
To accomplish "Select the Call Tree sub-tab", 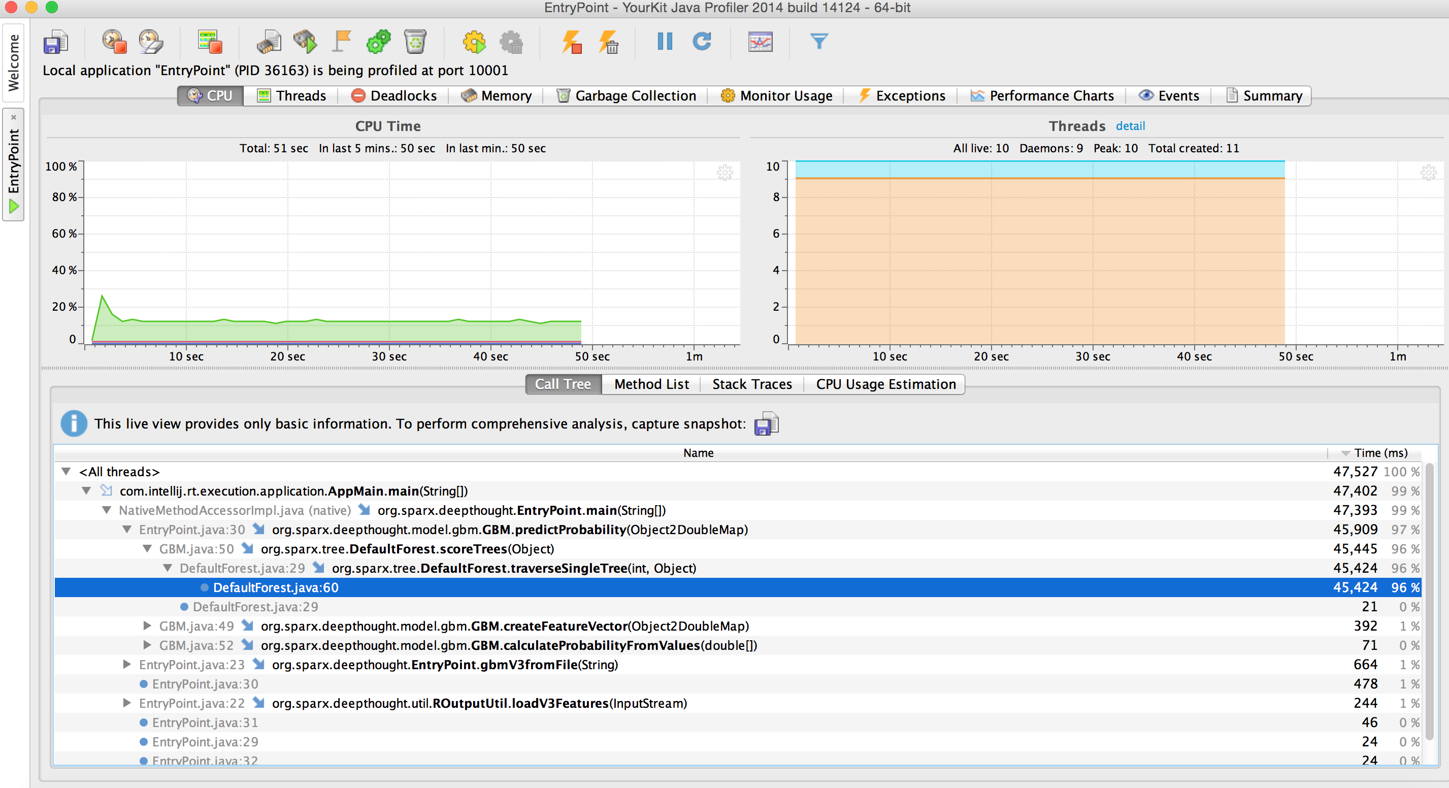I will [563, 384].
